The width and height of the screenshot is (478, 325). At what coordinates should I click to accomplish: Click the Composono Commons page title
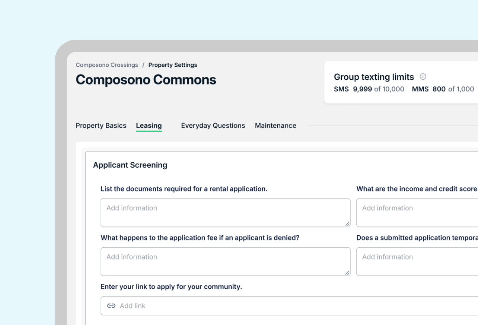tap(146, 80)
